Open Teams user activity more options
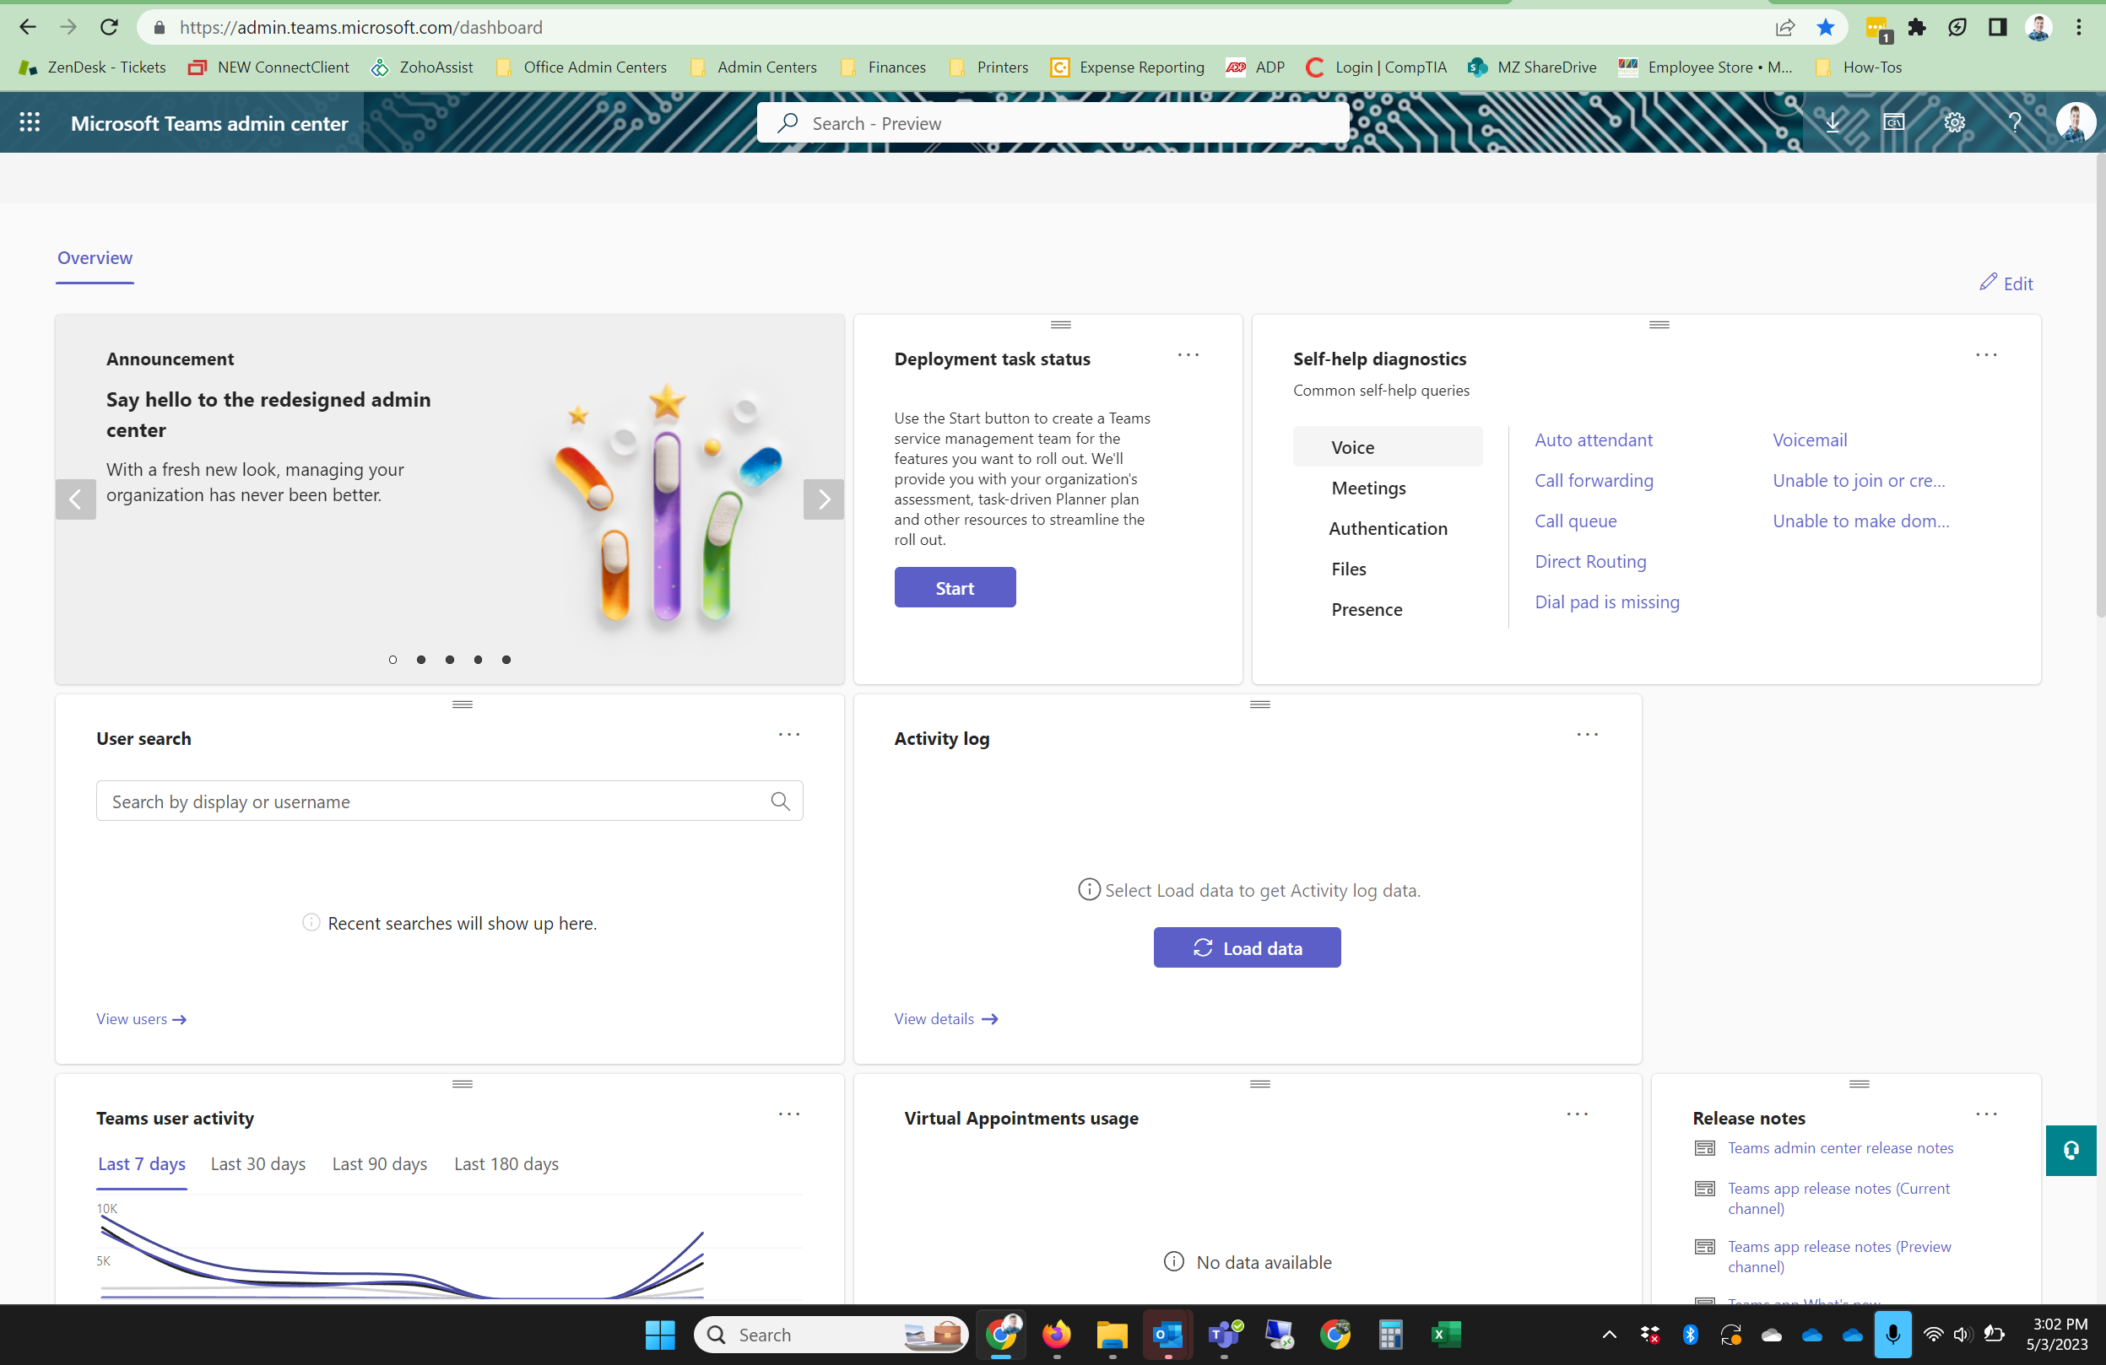 (788, 1114)
